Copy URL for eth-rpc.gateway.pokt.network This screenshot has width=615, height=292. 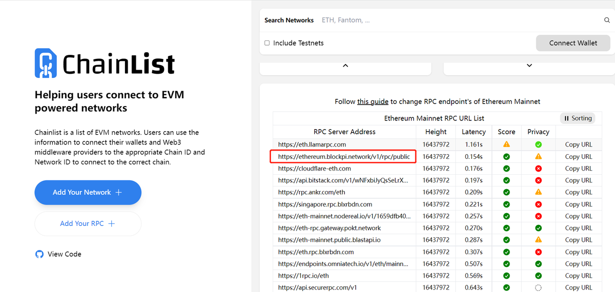tap(579, 228)
